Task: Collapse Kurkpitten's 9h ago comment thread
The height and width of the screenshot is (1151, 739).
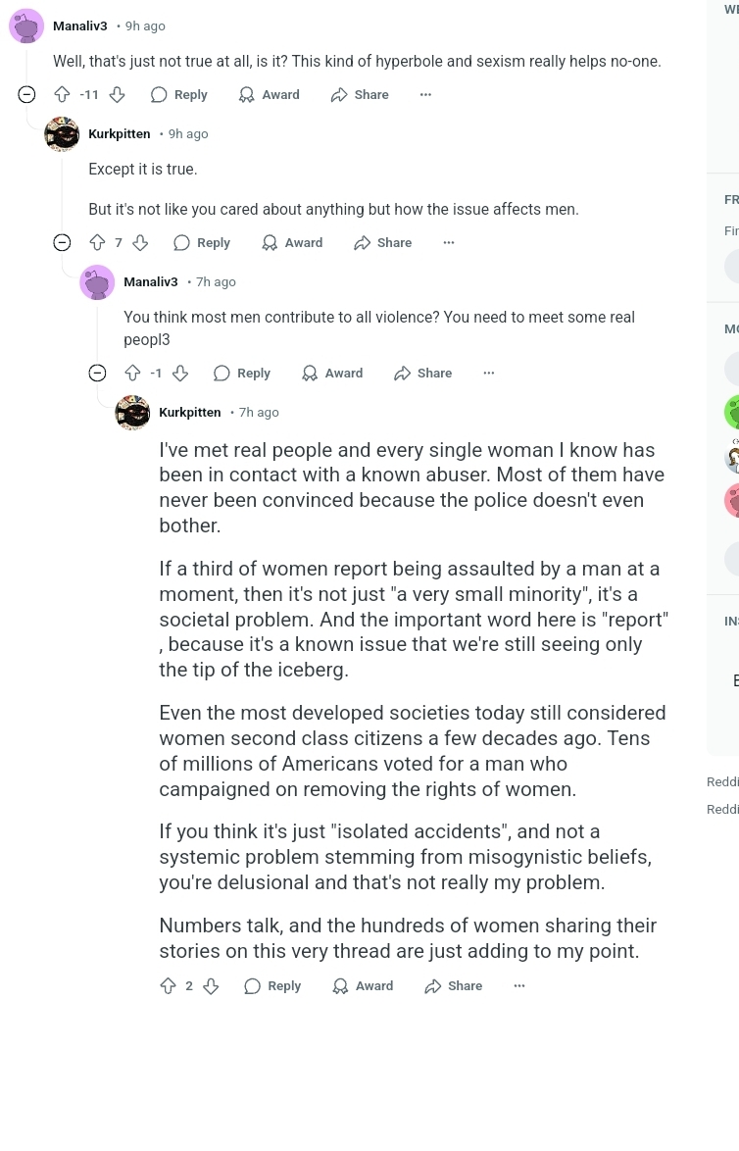Action: click(62, 243)
